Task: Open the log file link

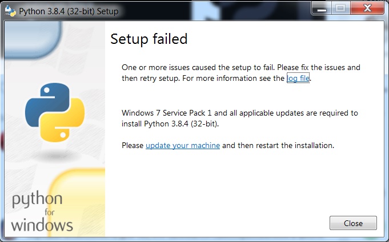Action: 298,78
